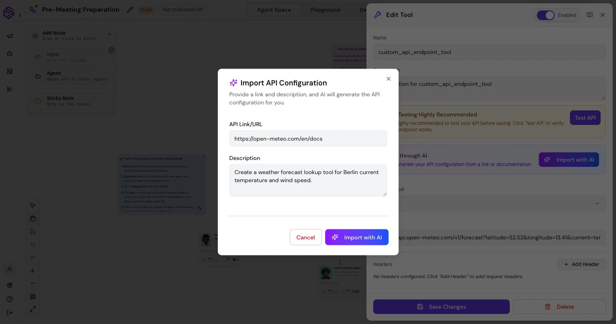Open the megaphone announcements icon
The image size is (616, 324).
pyautogui.click(x=10, y=36)
